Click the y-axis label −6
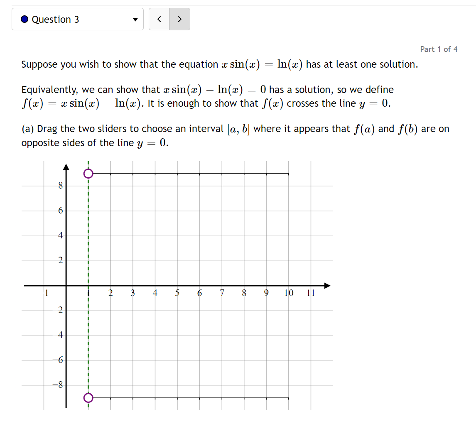 click(58, 360)
